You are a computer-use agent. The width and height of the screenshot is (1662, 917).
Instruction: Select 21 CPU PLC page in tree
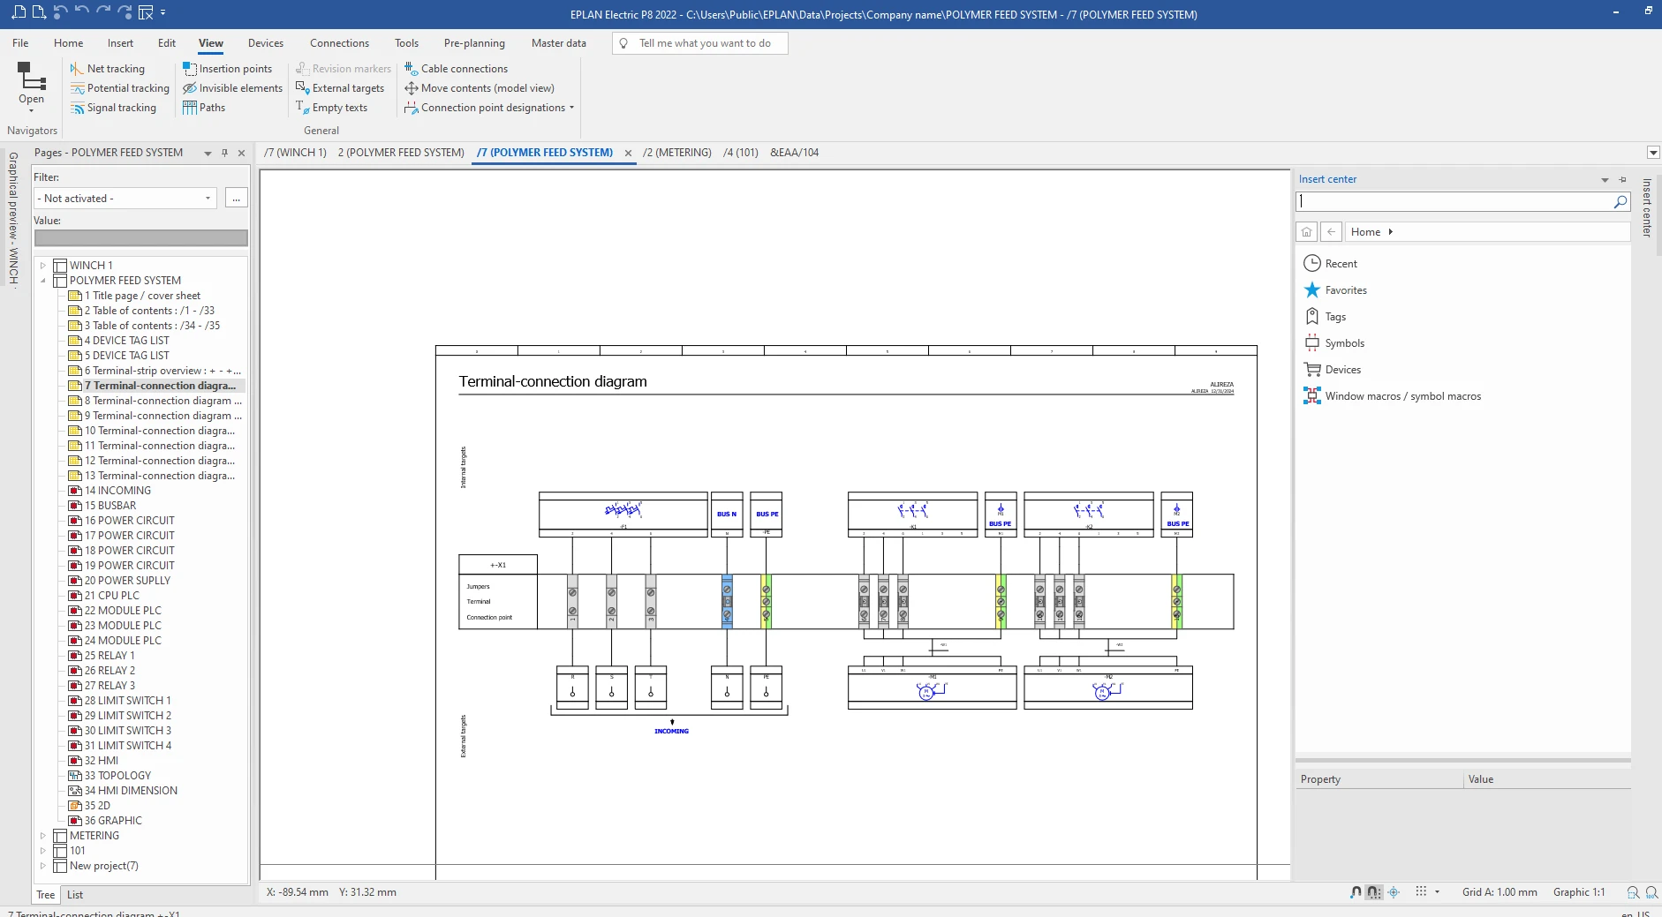pos(111,596)
